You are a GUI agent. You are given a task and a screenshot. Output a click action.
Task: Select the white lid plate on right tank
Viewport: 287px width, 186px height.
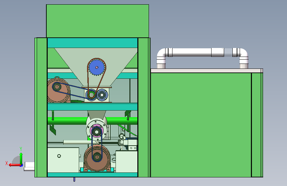(x=207, y=71)
